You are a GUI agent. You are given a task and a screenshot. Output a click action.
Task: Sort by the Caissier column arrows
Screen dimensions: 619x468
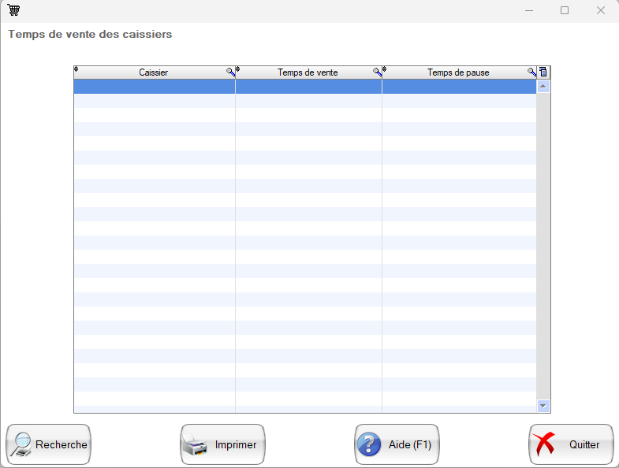click(76, 69)
